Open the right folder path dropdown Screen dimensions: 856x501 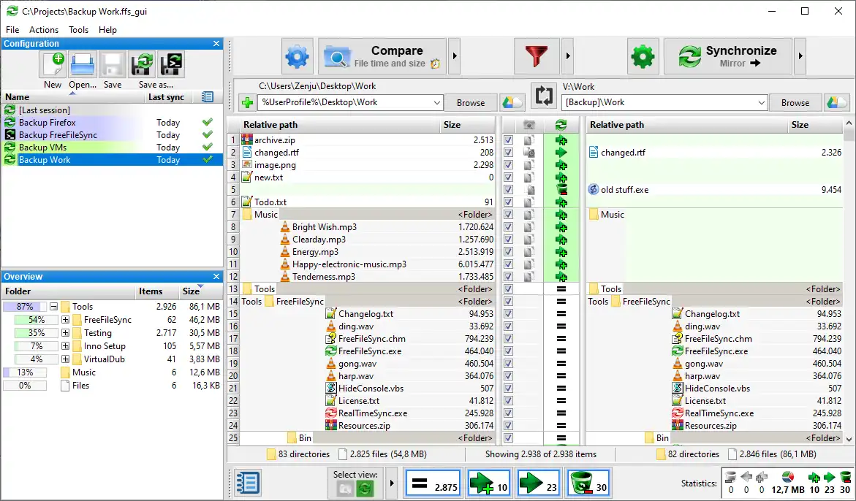762,102
